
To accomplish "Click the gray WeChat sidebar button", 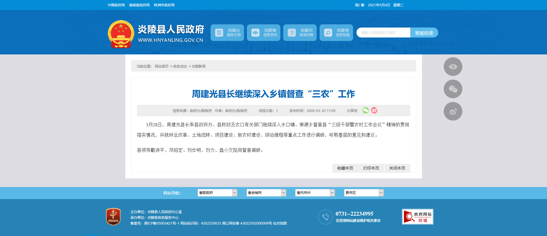I will [x=453, y=89].
